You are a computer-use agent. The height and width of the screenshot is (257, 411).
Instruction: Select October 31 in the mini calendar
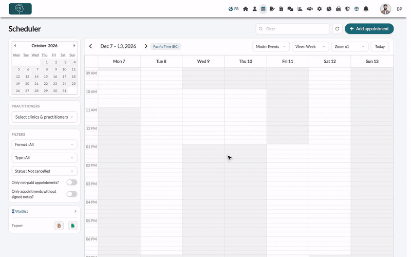coord(64,91)
